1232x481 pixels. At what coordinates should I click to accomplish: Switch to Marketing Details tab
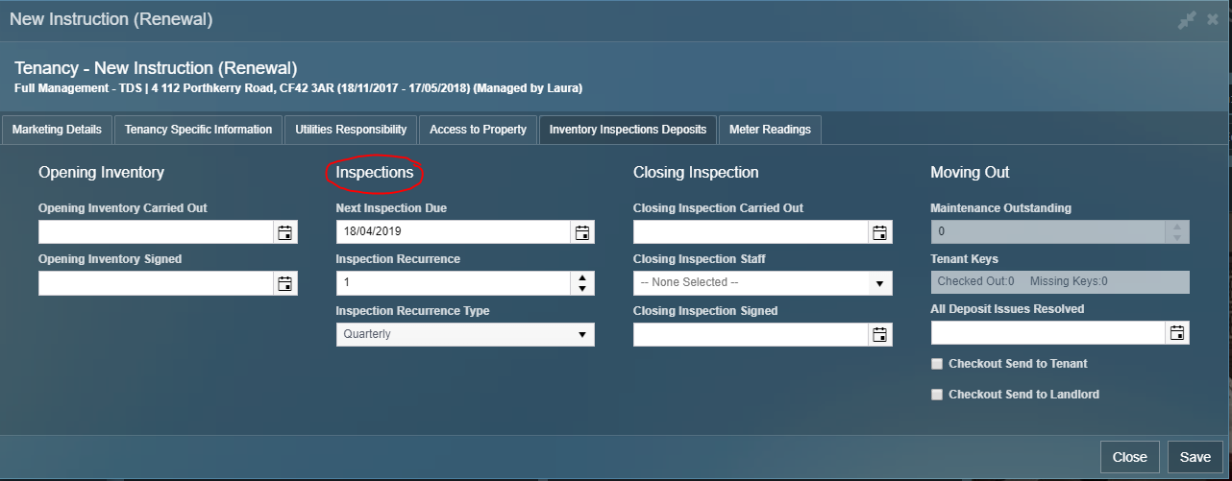pos(57,130)
